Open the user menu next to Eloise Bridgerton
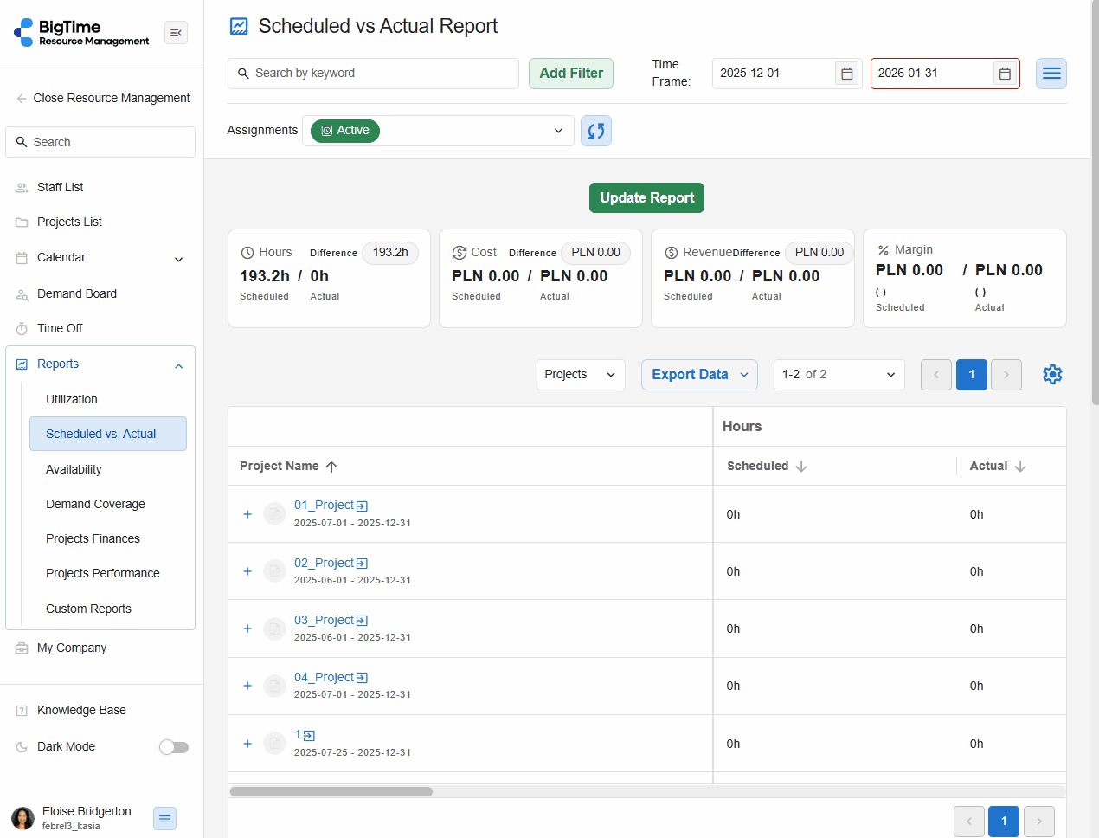Viewport: 1099px width, 838px height. click(164, 818)
